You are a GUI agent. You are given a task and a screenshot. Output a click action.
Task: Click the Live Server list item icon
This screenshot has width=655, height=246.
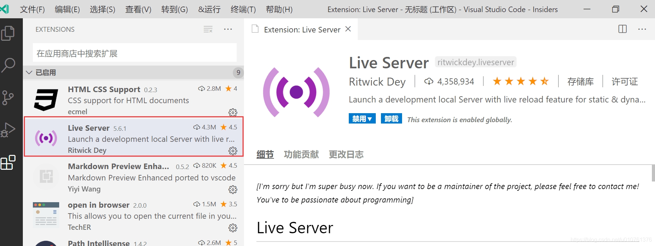[46, 138]
